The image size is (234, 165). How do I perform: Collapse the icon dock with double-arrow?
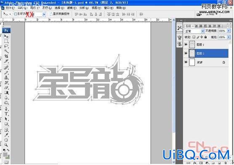181,21
